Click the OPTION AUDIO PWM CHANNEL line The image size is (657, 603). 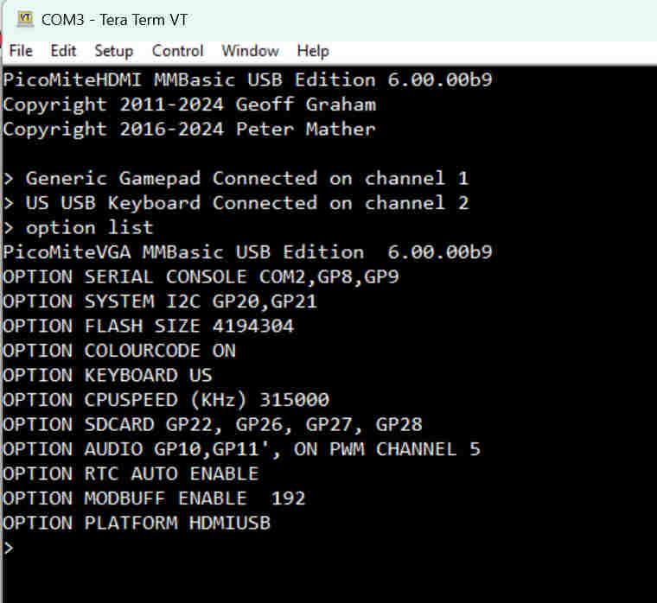click(x=241, y=449)
